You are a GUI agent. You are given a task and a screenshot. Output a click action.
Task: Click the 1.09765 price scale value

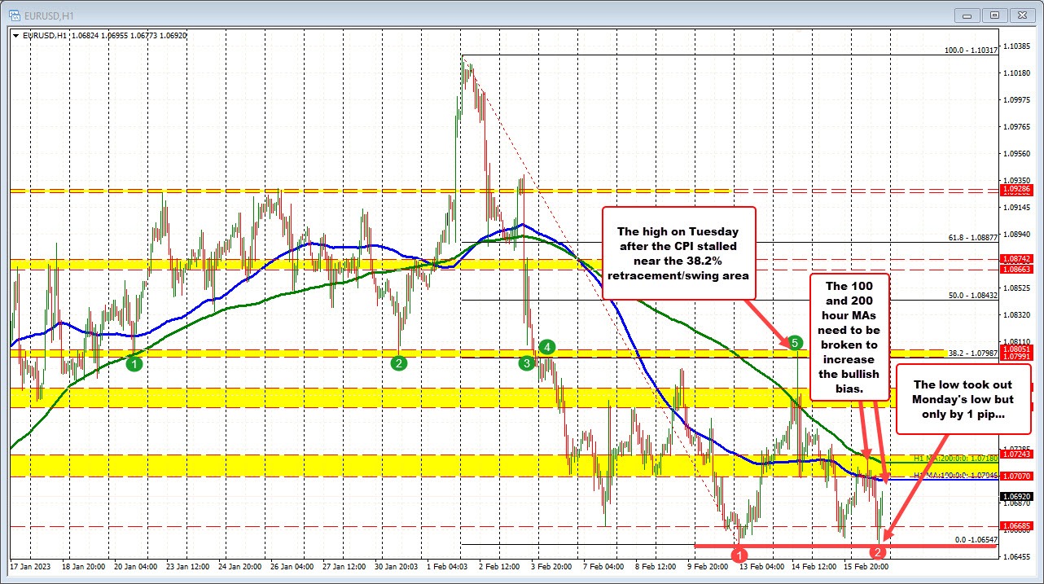pyautogui.click(x=1019, y=126)
